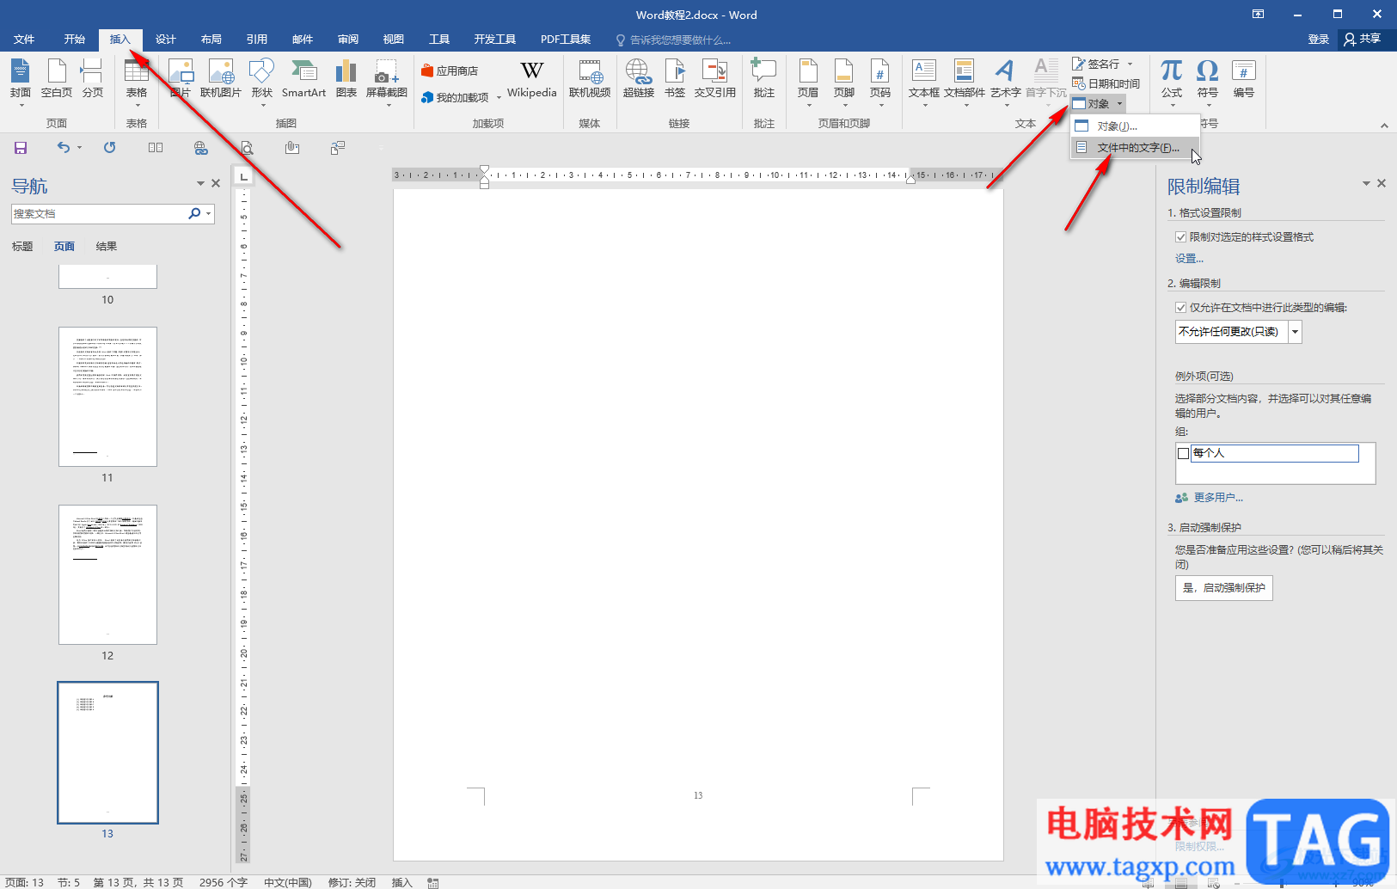This screenshot has width=1397, height=889.
Task: Check the 每个人 exception checkbox
Action: click(x=1183, y=453)
